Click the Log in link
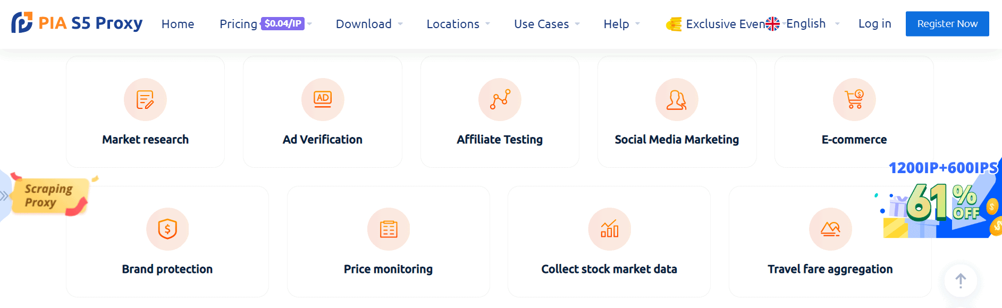The height and width of the screenshot is (308, 1002). 874,24
